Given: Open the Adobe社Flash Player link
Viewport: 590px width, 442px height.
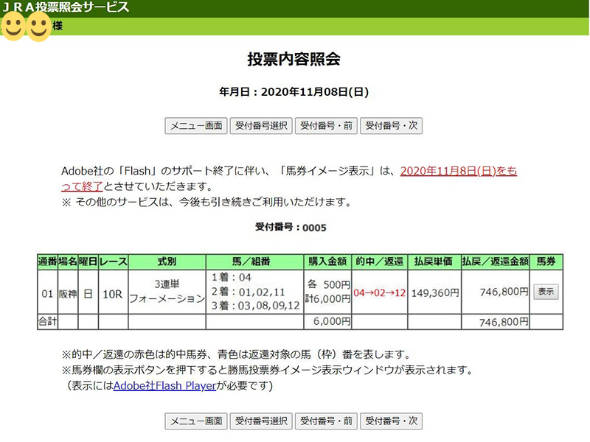Looking at the screenshot, I should tap(164, 385).
